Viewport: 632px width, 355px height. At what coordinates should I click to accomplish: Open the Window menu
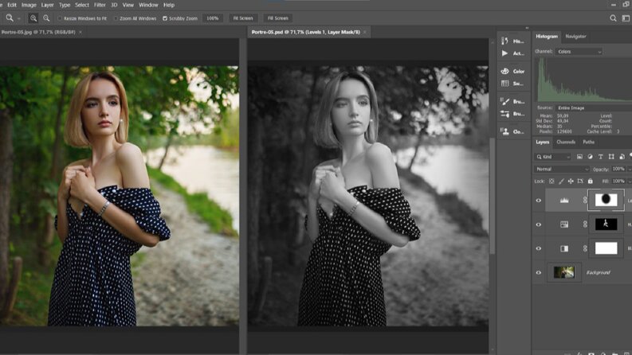click(148, 5)
